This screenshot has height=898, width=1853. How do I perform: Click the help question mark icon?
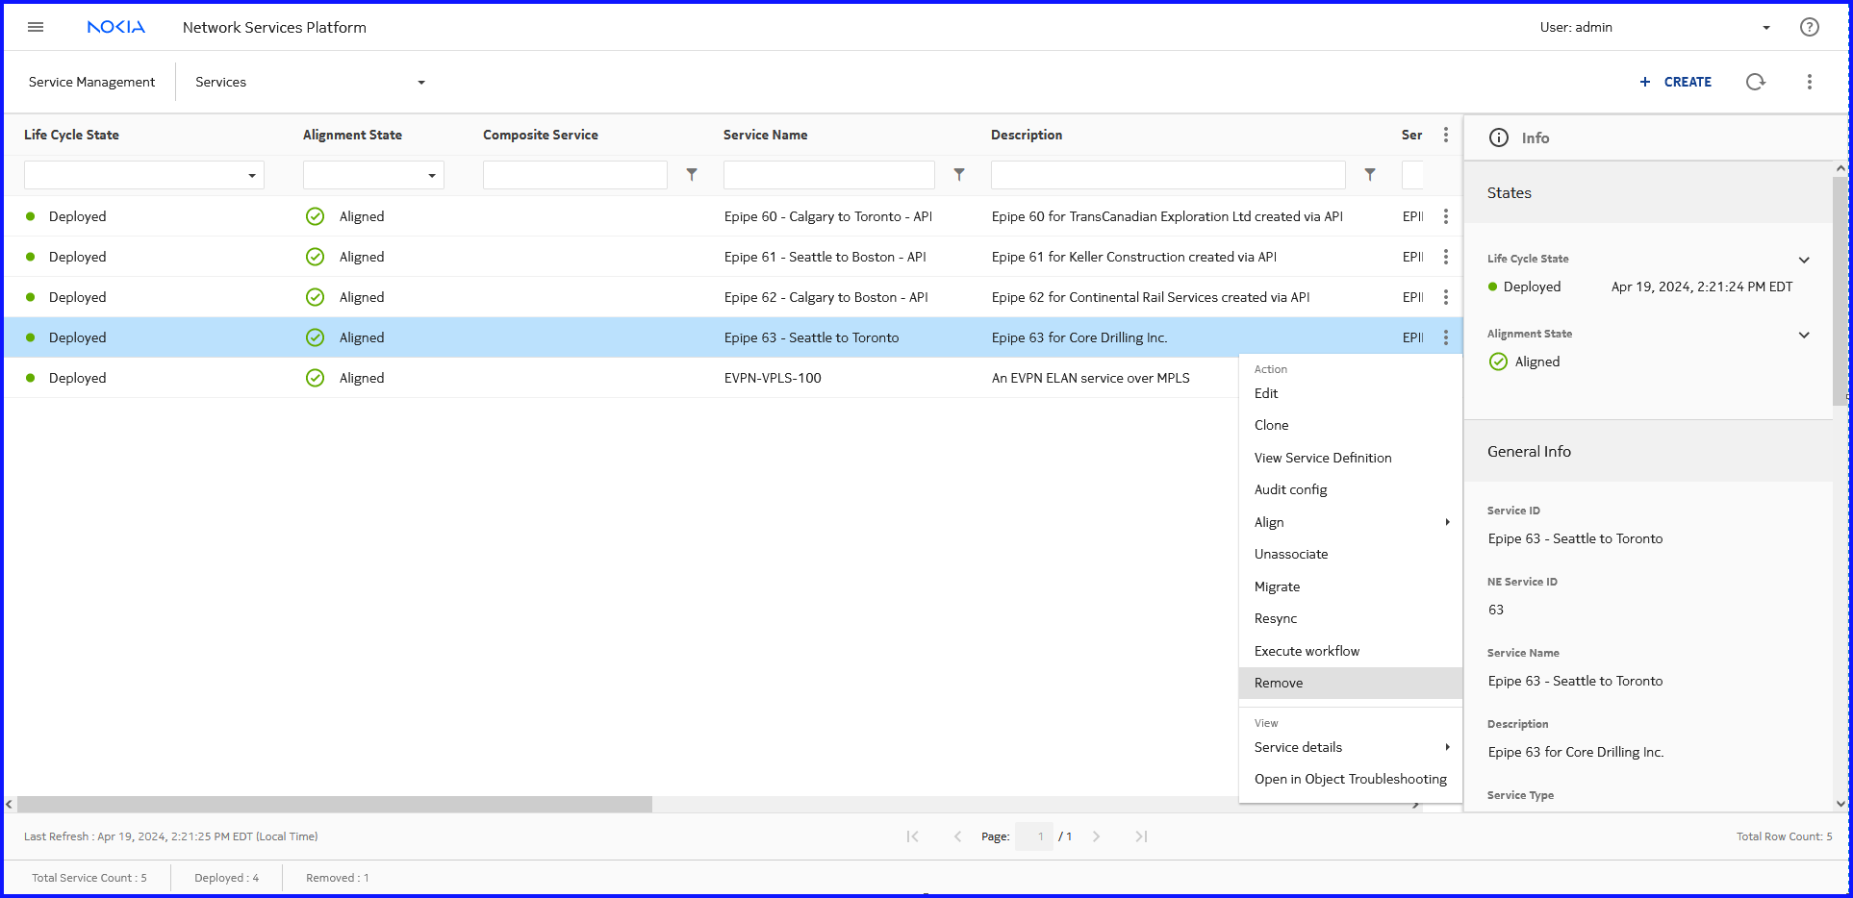click(x=1809, y=27)
